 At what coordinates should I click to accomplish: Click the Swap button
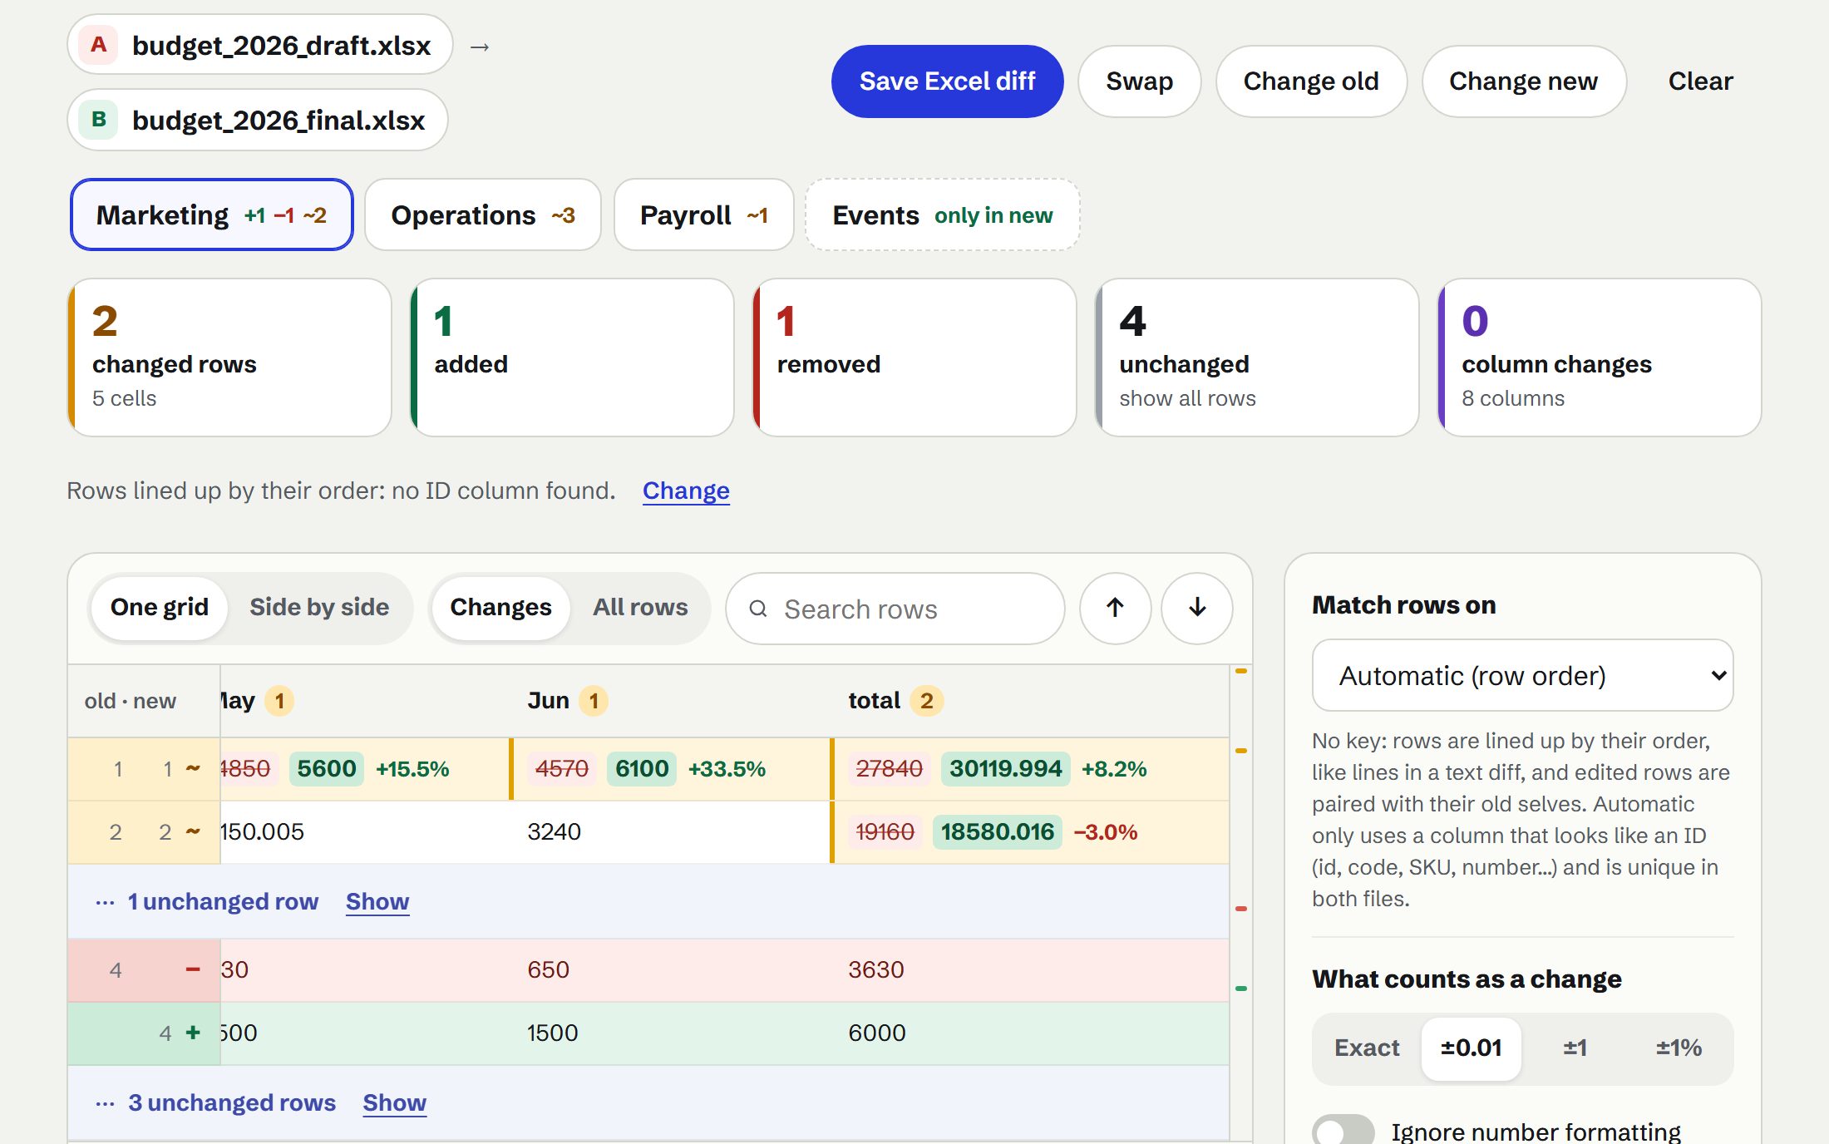[1139, 81]
